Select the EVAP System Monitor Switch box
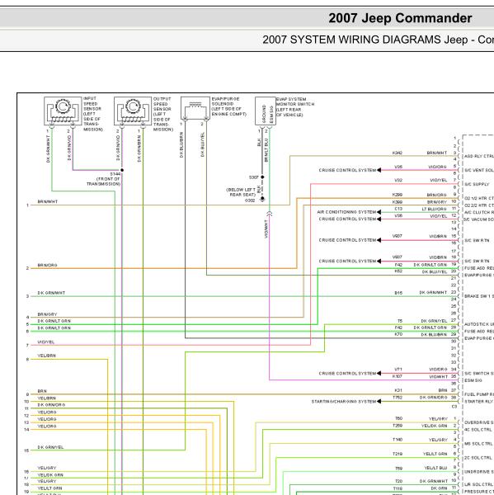Screen dimensions: 494x495 pos(266,111)
